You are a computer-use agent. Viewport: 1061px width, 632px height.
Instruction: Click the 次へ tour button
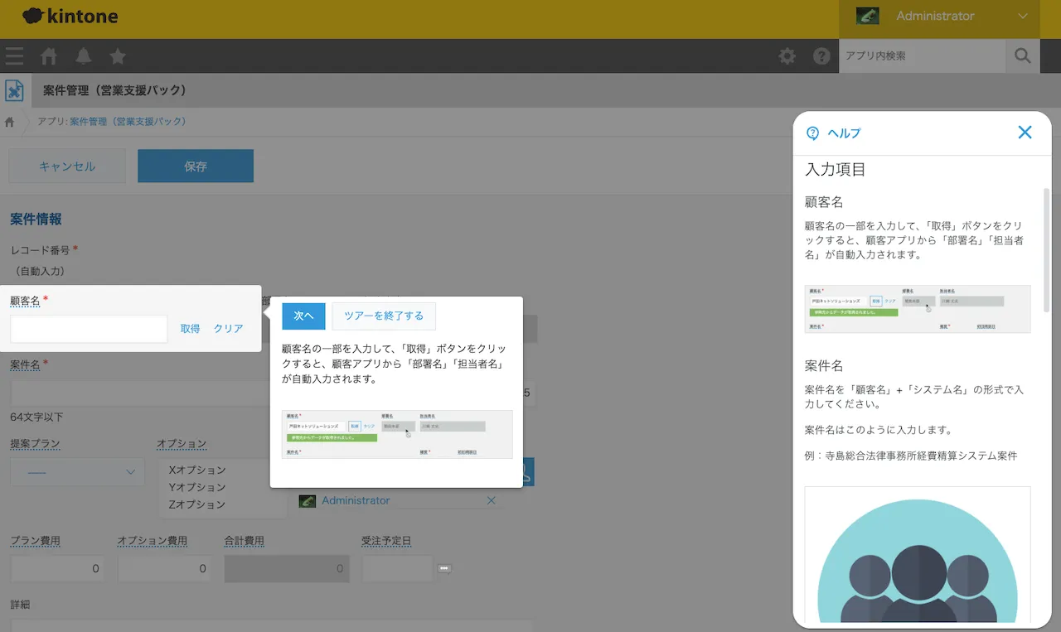[x=303, y=316]
